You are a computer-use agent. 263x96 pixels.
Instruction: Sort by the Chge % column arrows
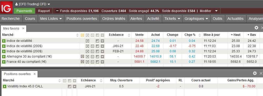pyautogui.click(x=200, y=35)
